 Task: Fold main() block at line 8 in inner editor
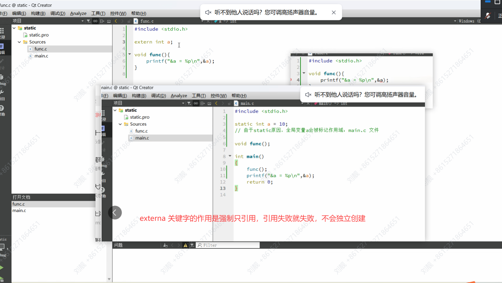[x=230, y=156]
